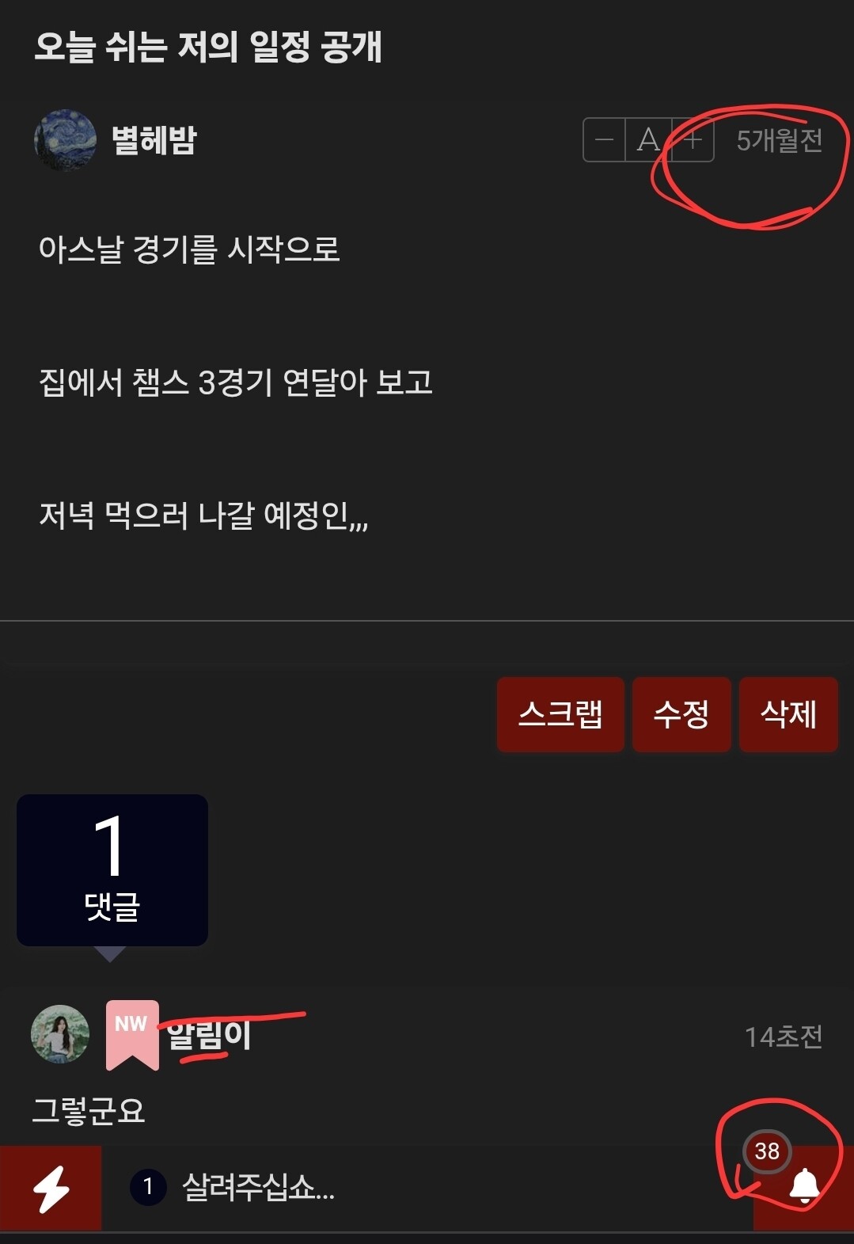Tap the 5개월전 post timestamp
854x1244 pixels.
point(780,140)
